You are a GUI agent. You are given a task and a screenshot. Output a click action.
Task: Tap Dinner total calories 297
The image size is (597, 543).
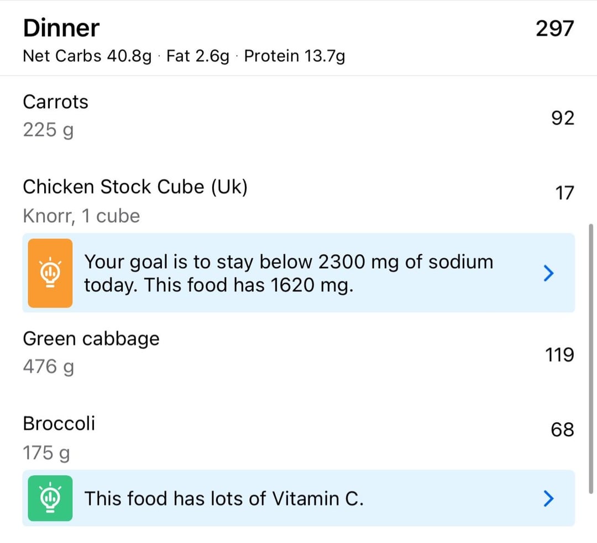pos(555,29)
